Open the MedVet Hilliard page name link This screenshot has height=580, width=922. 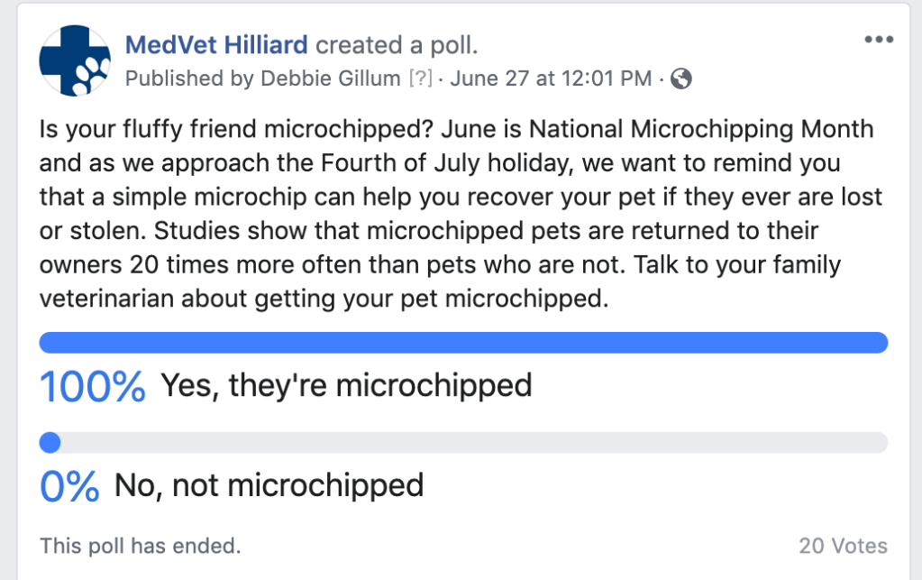pyautogui.click(x=216, y=44)
